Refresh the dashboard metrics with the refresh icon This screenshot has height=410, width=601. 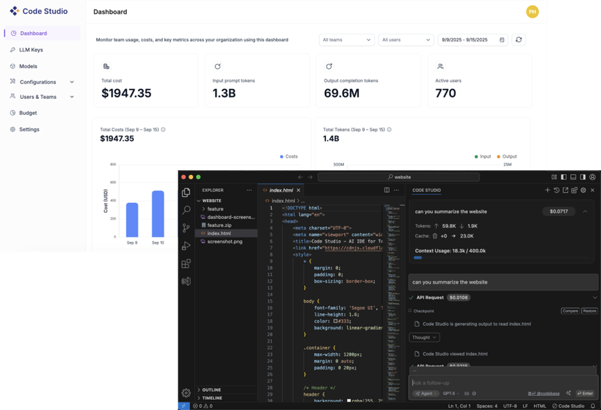coord(520,39)
